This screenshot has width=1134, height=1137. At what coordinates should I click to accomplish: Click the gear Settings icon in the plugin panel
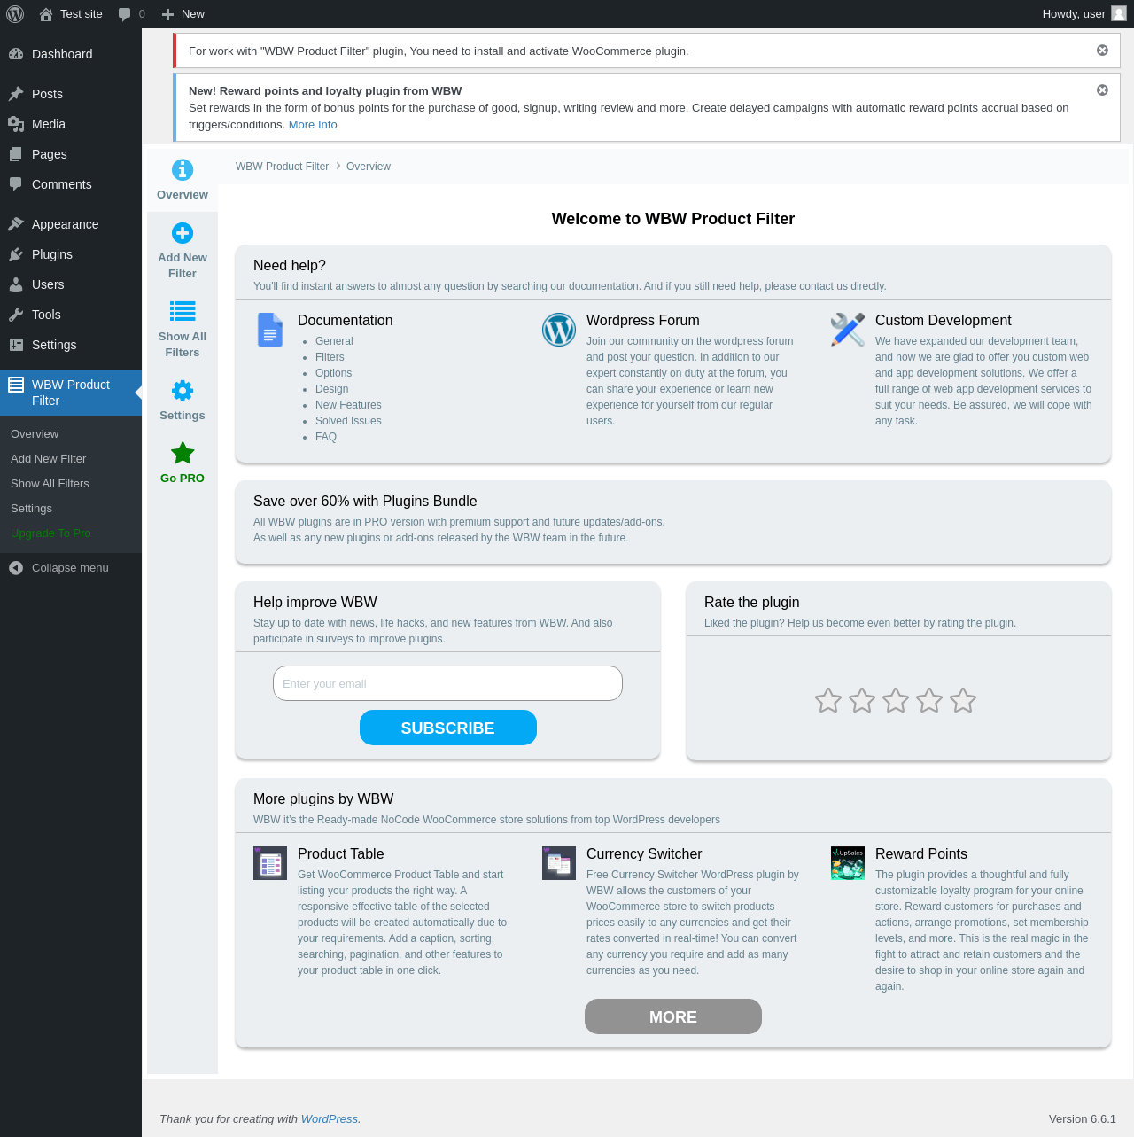tap(183, 391)
